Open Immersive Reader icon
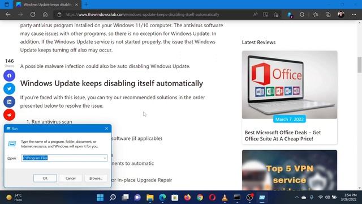This screenshot has height=204, width=362. tap(265, 15)
